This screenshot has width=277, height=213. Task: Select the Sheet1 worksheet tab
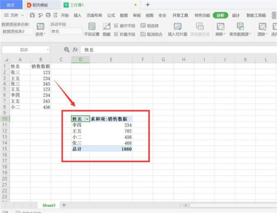pos(49,205)
